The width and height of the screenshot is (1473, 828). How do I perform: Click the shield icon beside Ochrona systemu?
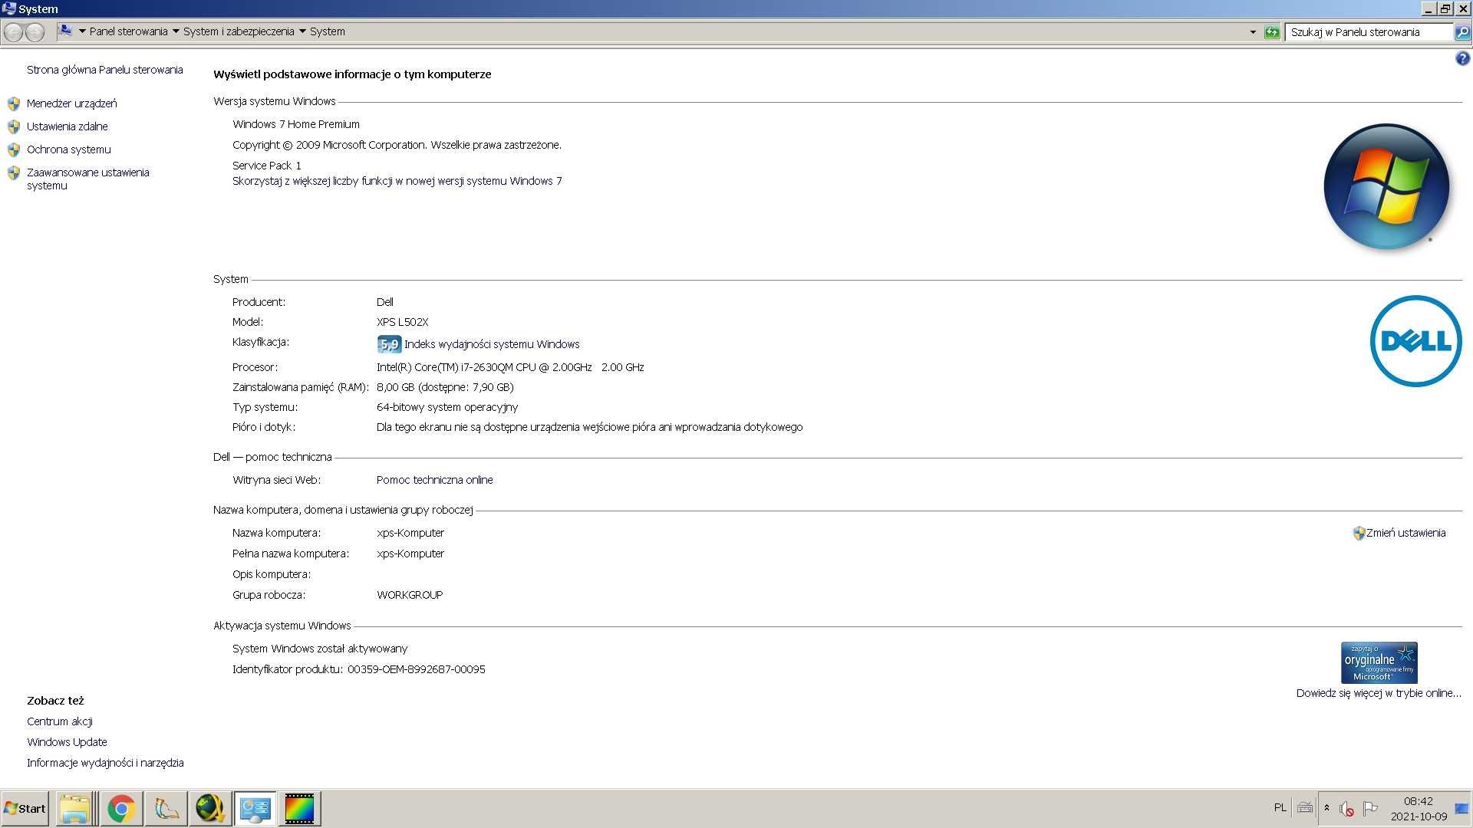pyautogui.click(x=14, y=149)
